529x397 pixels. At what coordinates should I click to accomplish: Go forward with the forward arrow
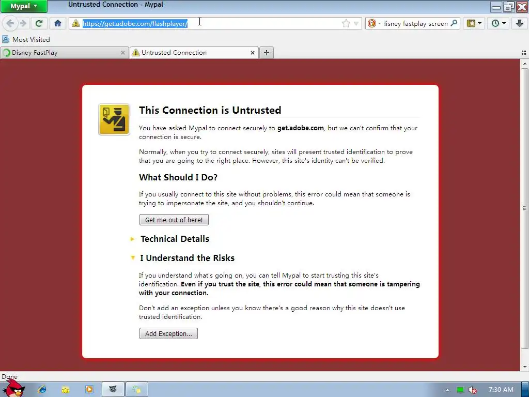click(x=23, y=23)
